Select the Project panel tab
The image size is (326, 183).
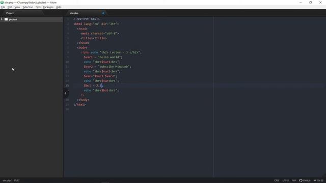point(10,13)
